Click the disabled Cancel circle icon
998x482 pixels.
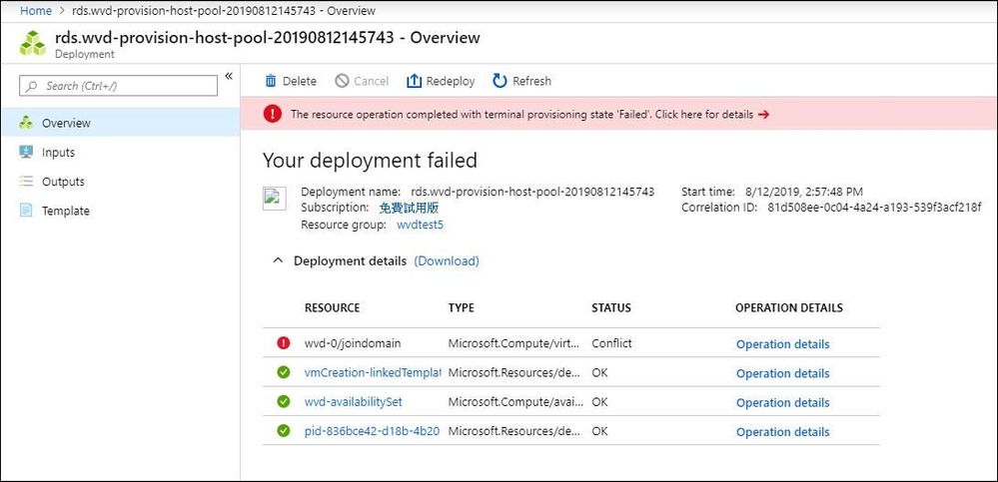(343, 81)
